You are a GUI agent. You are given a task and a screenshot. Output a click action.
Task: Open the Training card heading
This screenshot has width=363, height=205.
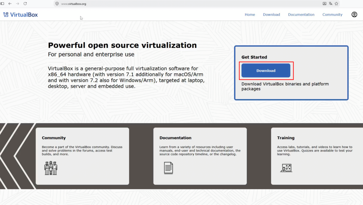coord(286,138)
